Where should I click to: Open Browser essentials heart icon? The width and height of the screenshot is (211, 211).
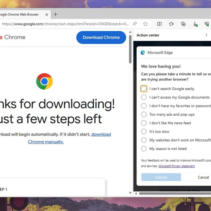pyautogui.click(x=207, y=24)
